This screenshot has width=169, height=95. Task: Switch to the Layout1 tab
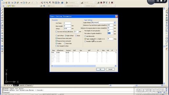pos(22,85)
